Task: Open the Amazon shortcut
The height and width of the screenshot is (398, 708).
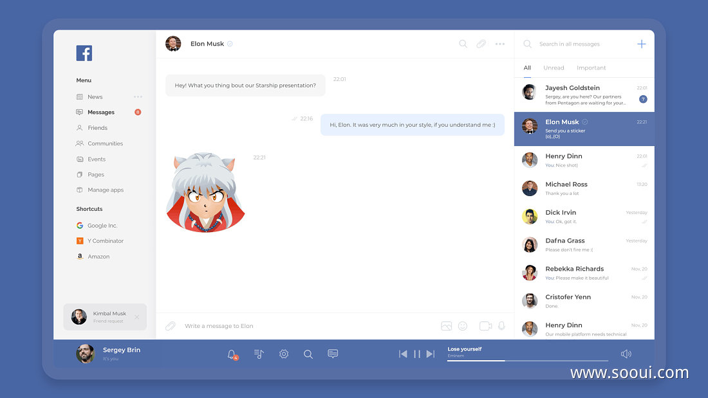Action: (x=98, y=257)
